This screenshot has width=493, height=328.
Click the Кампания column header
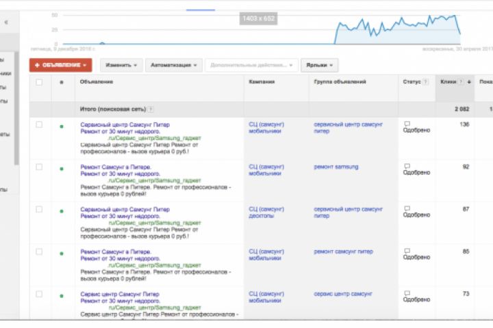[x=262, y=82]
